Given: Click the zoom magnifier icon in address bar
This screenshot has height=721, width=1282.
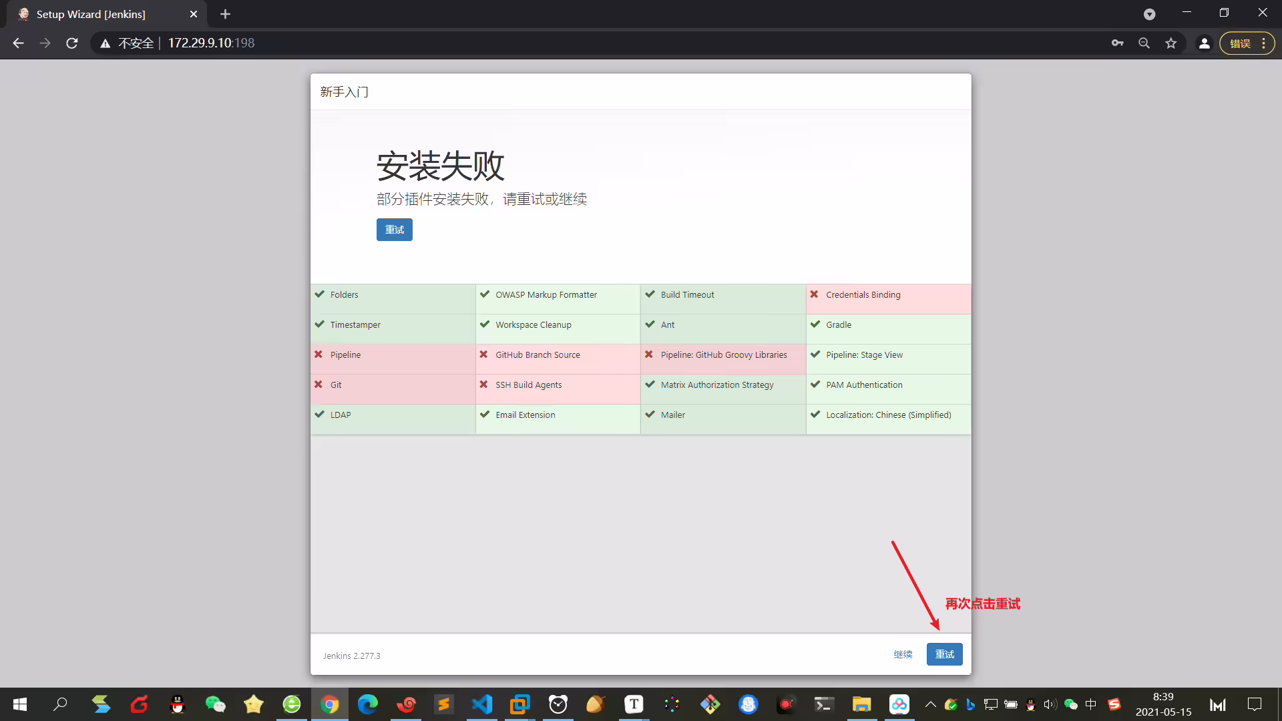Looking at the screenshot, I should tap(1144, 43).
